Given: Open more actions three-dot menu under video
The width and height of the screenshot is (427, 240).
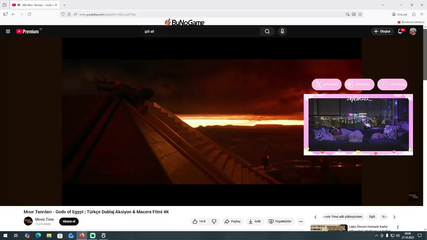Looking at the screenshot, I should pyautogui.click(x=301, y=221).
